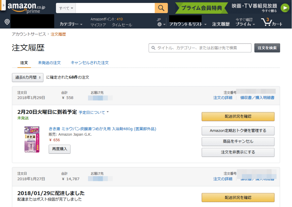Image resolution: width=292 pixels, height=207 pixels.
Task: Click the JP language globe icon
Action: pos(160,24)
